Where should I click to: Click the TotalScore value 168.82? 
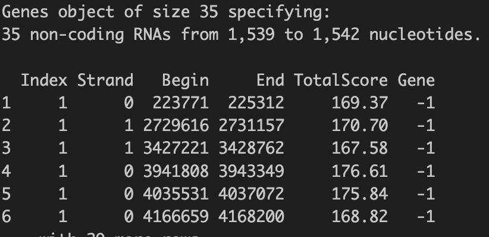click(x=359, y=216)
